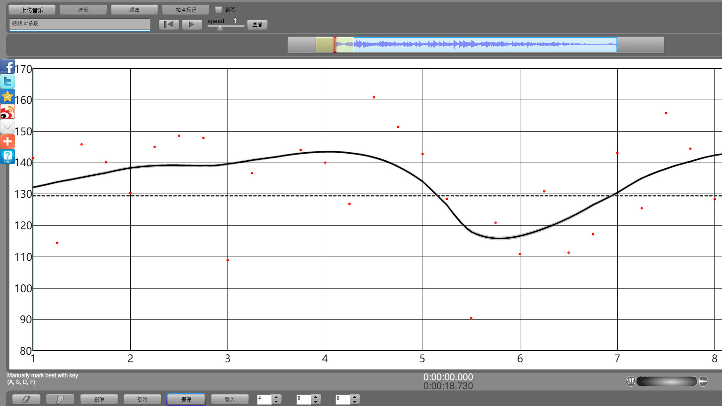Click the Twitter share icon
The height and width of the screenshot is (406, 722).
coord(8,82)
